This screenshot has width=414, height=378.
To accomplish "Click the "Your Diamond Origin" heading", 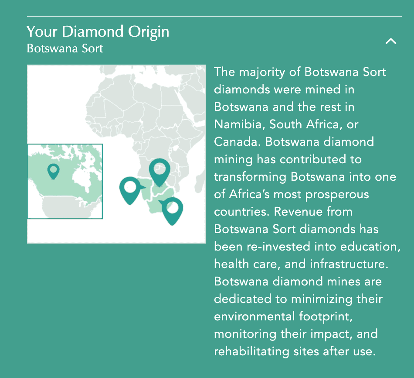I will (x=98, y=32).
